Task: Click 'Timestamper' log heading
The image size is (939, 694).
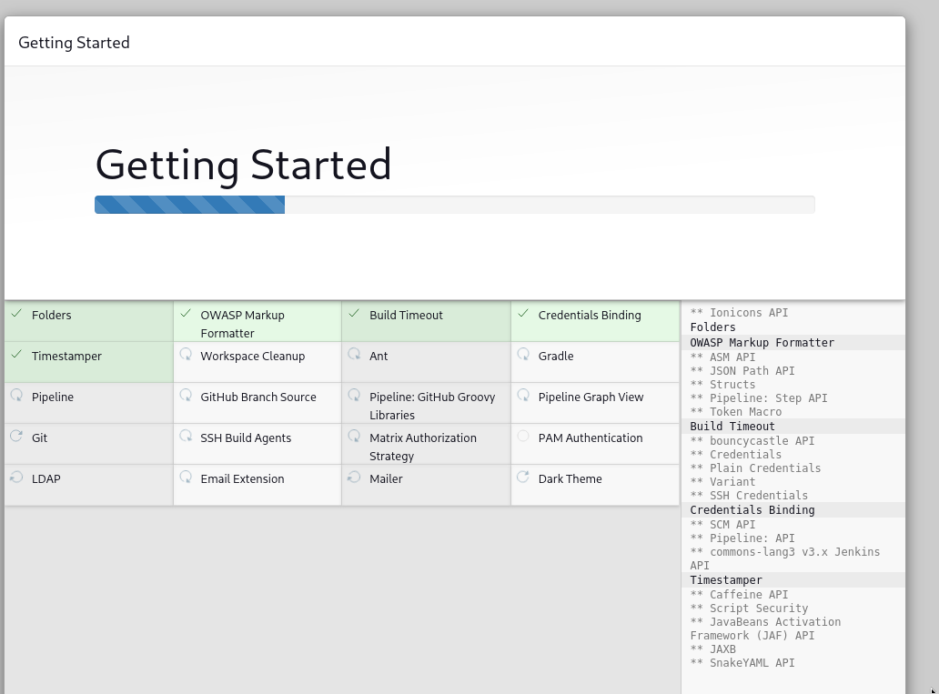Action: point(726,580)
